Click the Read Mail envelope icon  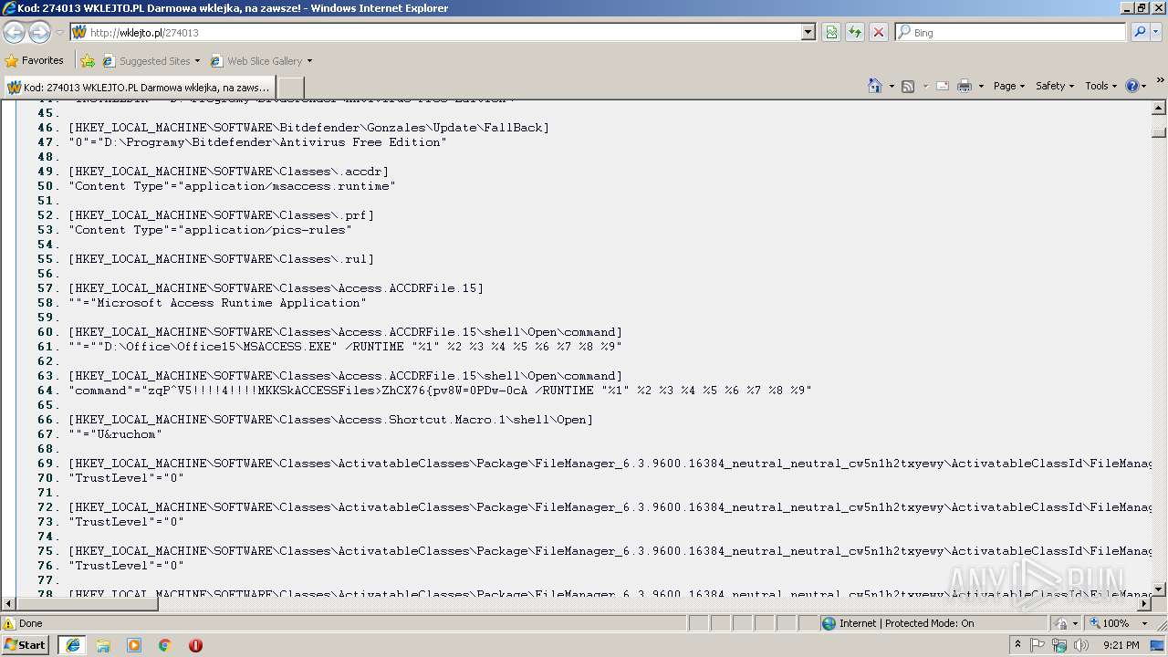pyautogui.click(x=943, y=86)
